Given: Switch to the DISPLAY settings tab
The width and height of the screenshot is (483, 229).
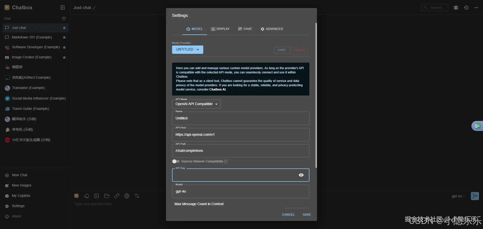Looking at the screenshot, I should pos(220,29).
